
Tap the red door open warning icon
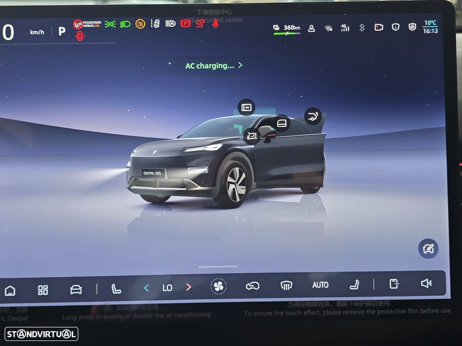click(x=79, y=36)
